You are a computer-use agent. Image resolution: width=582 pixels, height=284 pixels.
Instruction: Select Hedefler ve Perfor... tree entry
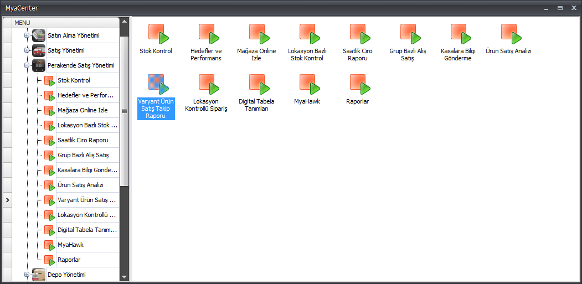(85, 95)
